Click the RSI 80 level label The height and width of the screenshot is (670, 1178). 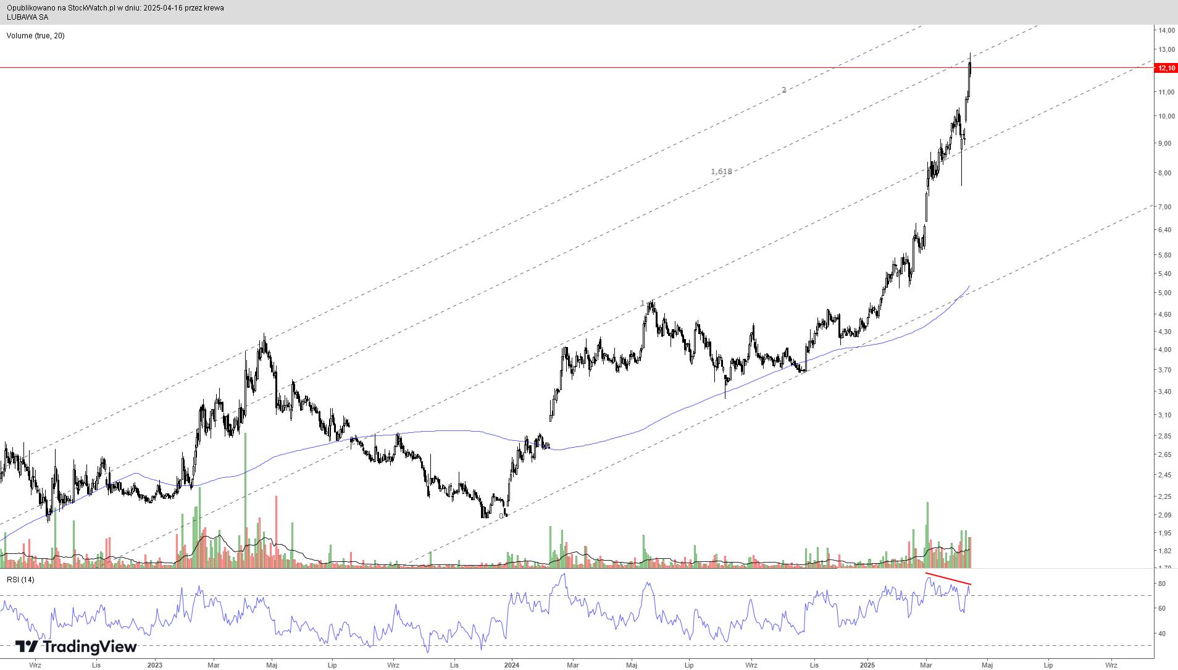coord(1161,584)
